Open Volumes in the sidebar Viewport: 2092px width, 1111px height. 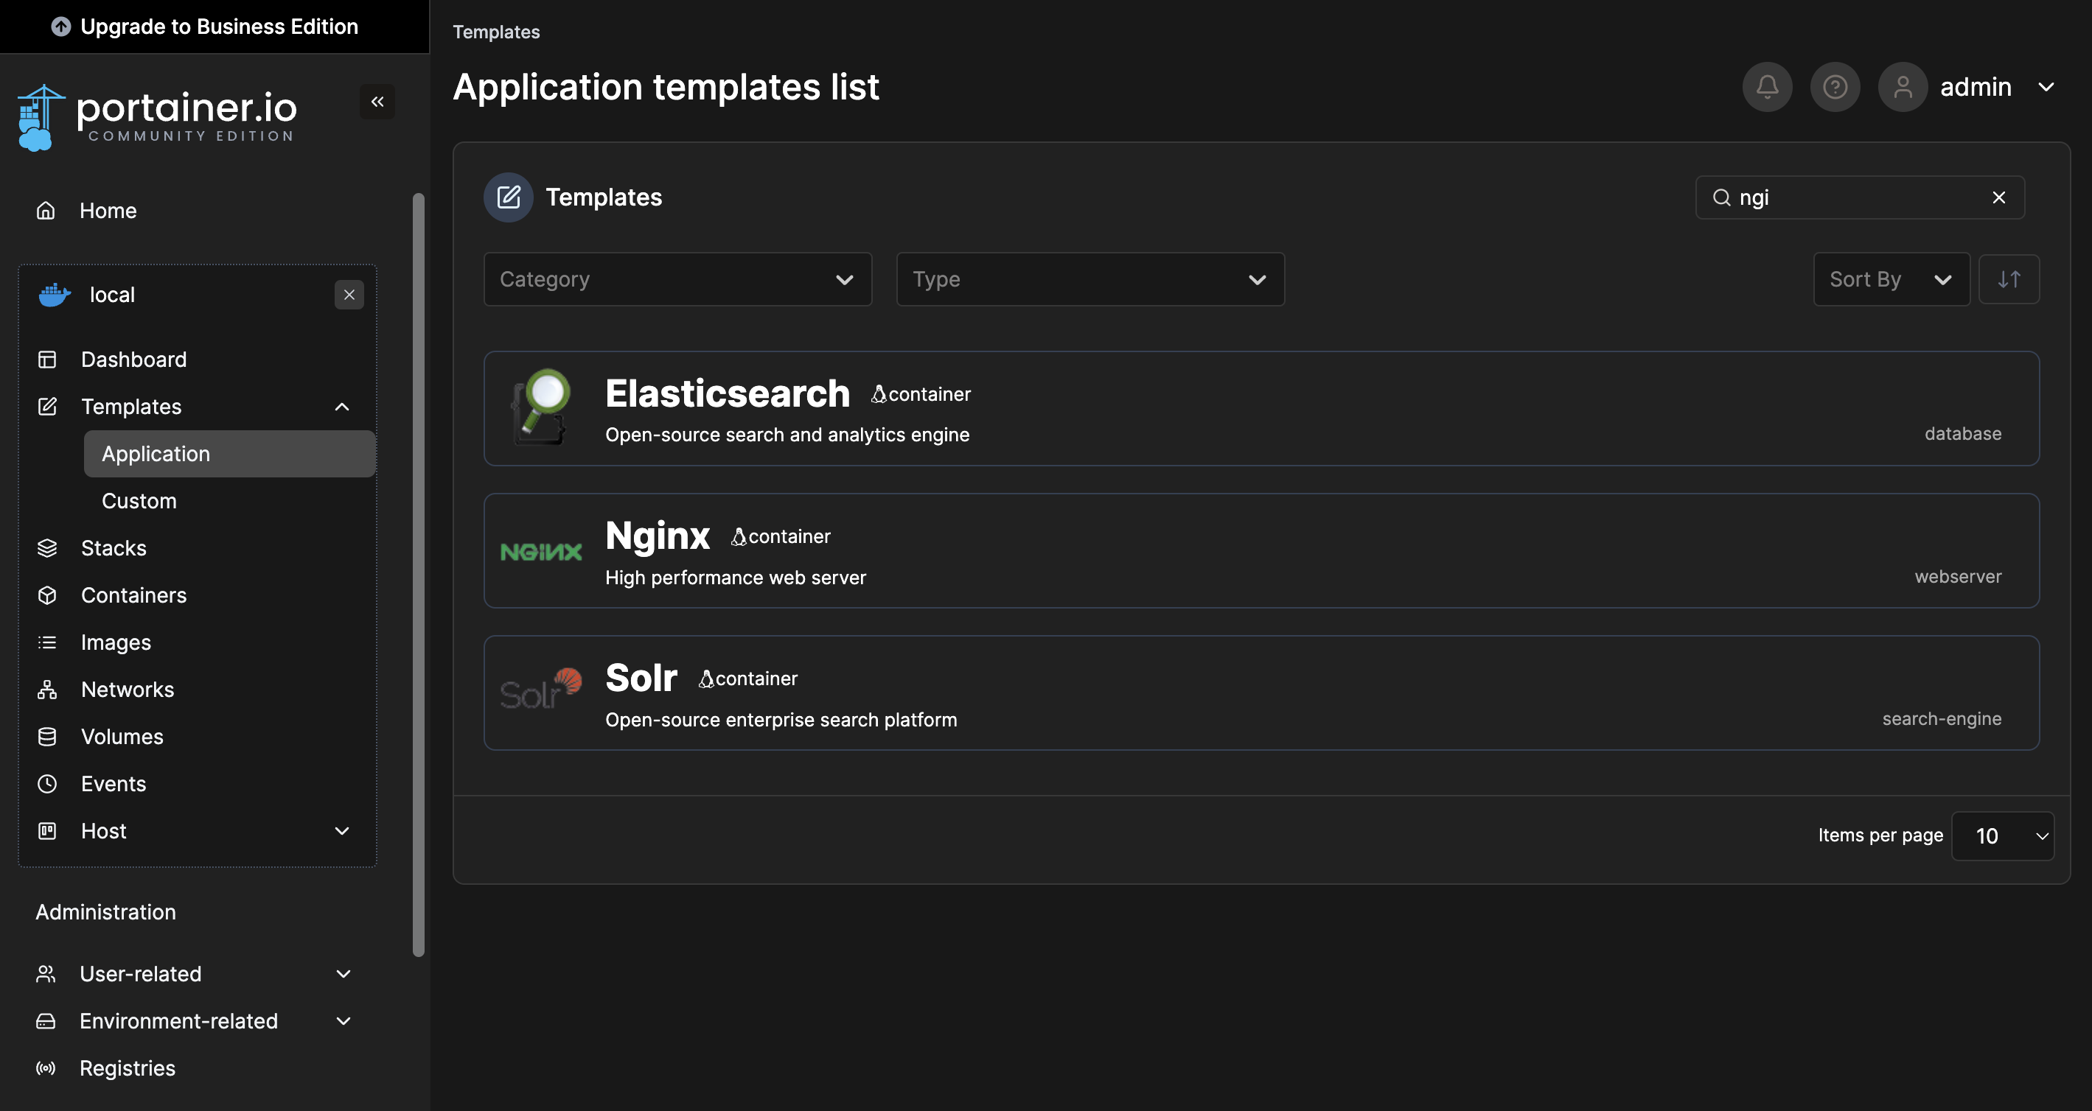122,736
